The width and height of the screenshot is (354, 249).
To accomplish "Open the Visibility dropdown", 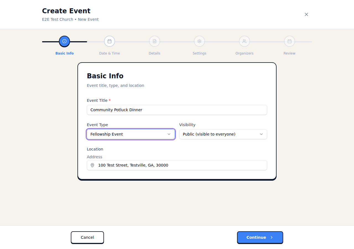I will click(x=223, y=134).
